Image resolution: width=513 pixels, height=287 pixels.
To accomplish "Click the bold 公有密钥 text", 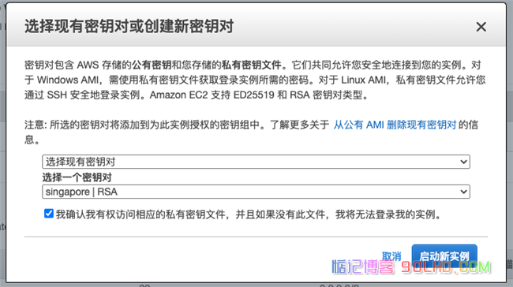I will [x=152, y=65].
